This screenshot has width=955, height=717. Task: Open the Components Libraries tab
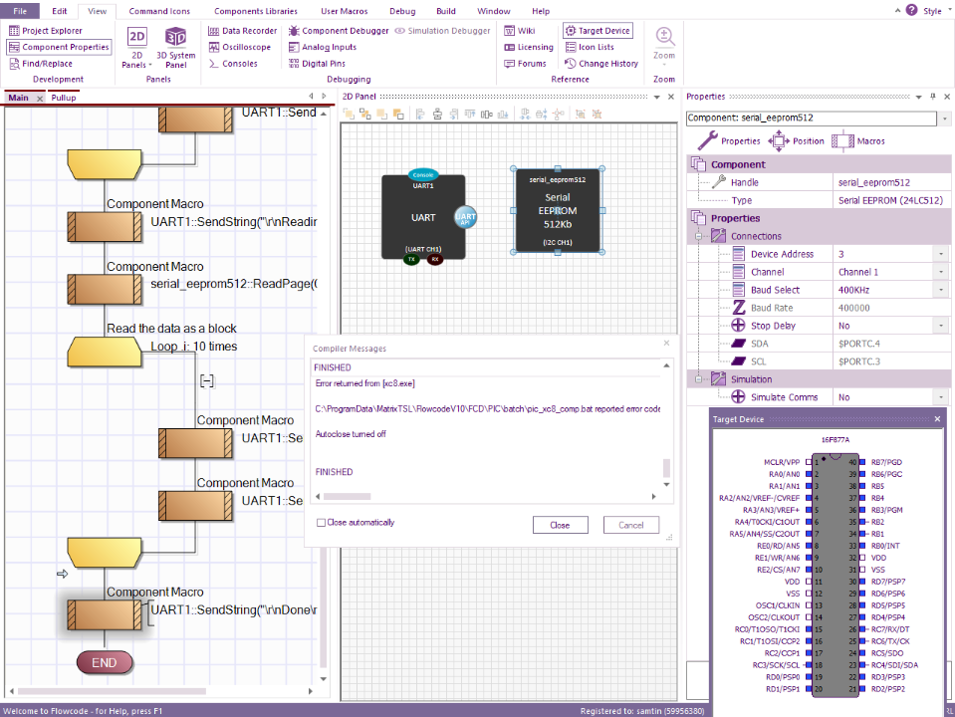point(256,11)
